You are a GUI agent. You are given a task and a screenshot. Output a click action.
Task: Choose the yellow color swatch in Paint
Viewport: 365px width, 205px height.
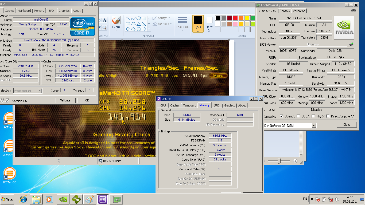tap(247, 18)
